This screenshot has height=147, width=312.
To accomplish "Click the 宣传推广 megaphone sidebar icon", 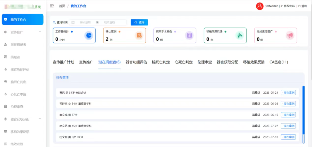I will (5, 32).
